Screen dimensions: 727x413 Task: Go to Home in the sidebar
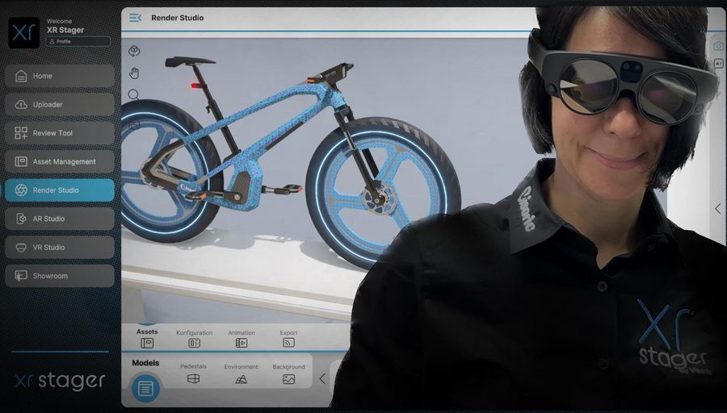(x=60, y=76)
